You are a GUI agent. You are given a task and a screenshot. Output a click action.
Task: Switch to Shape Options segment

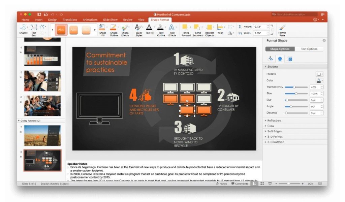click(280, 49)
